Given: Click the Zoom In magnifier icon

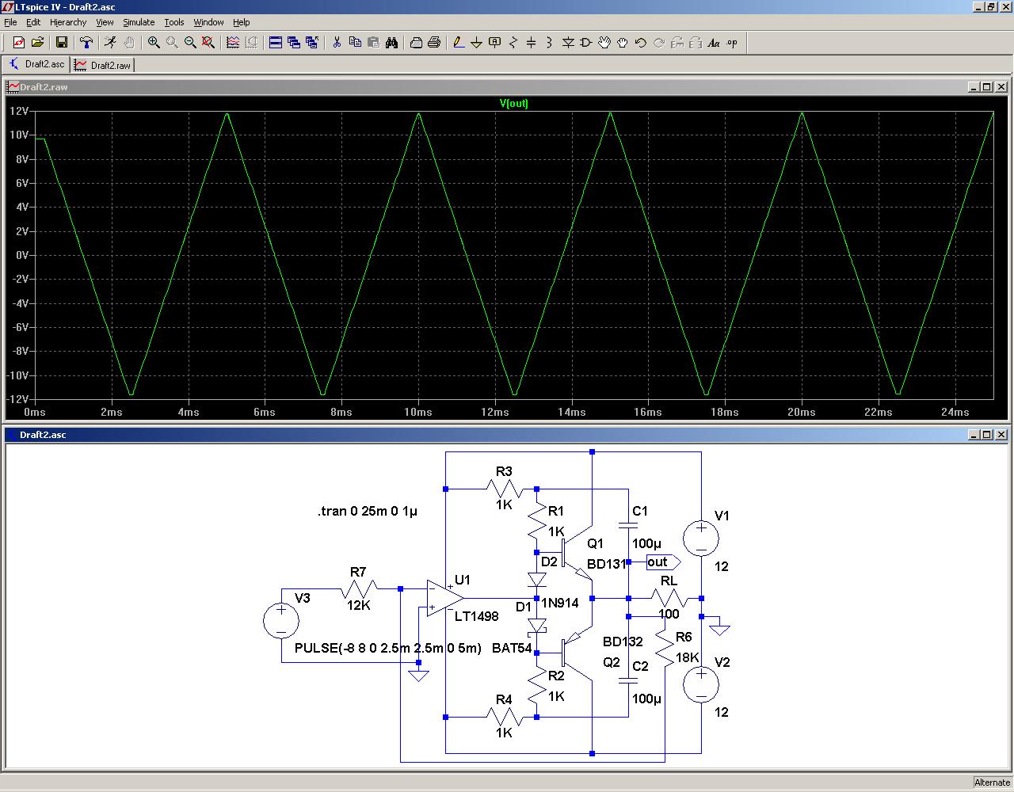Looking at the screenshot, I should coord(154,43).
